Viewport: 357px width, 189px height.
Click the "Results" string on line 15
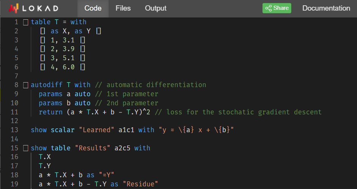coord(94,148)
